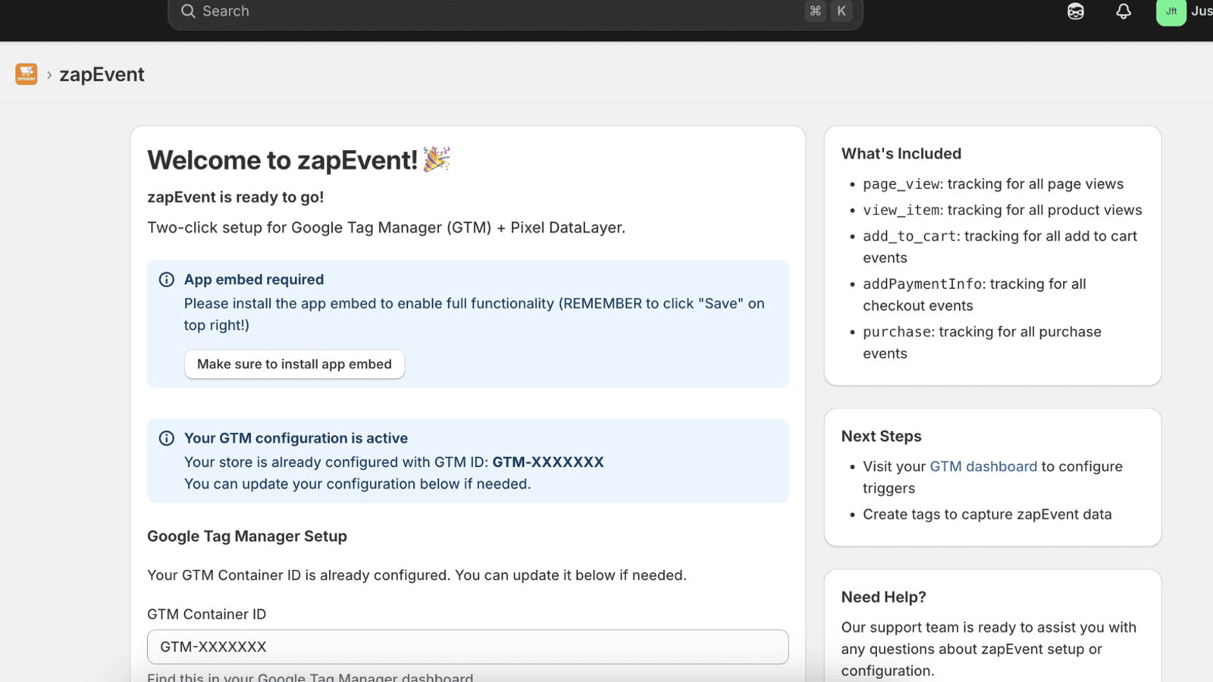Image resolution: width=1213 pixels, height=682 pixels.
Task: Click the zapEvent app logo icon
Action: click(27, 74)
